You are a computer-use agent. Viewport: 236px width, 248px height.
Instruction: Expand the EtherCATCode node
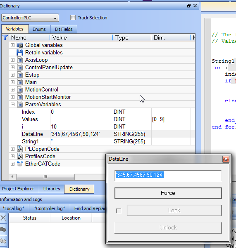click(12, 164)
